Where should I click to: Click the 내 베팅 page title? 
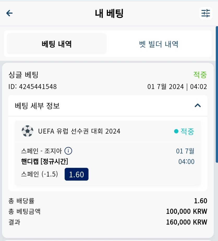(x=109, y=13)
